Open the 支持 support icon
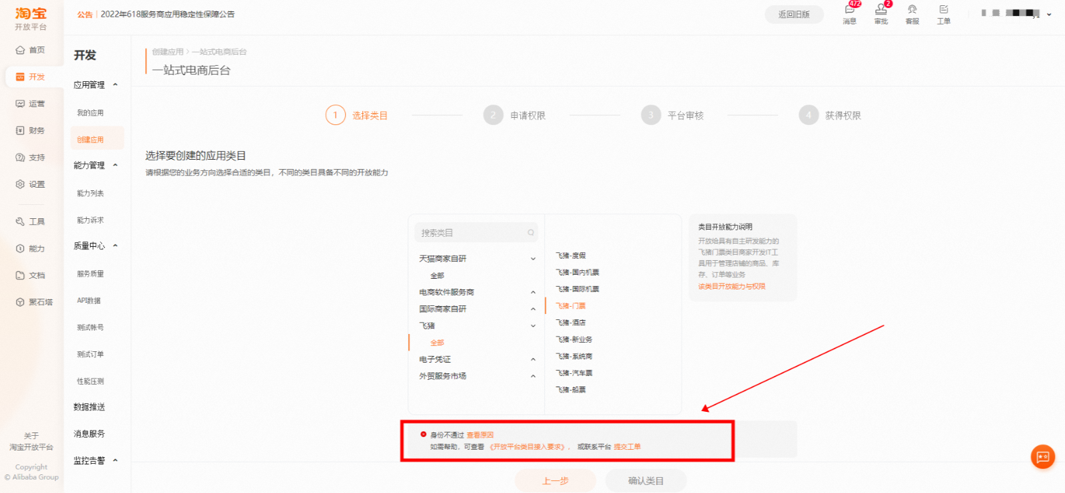Viewport: 1065px width, 493px height. [20, 158]
